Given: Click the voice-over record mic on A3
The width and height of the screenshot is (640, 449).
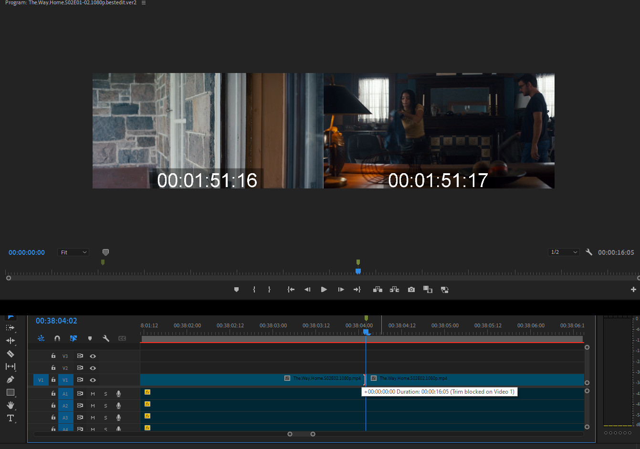Looking at the screenshot, I should coord(118,418).
